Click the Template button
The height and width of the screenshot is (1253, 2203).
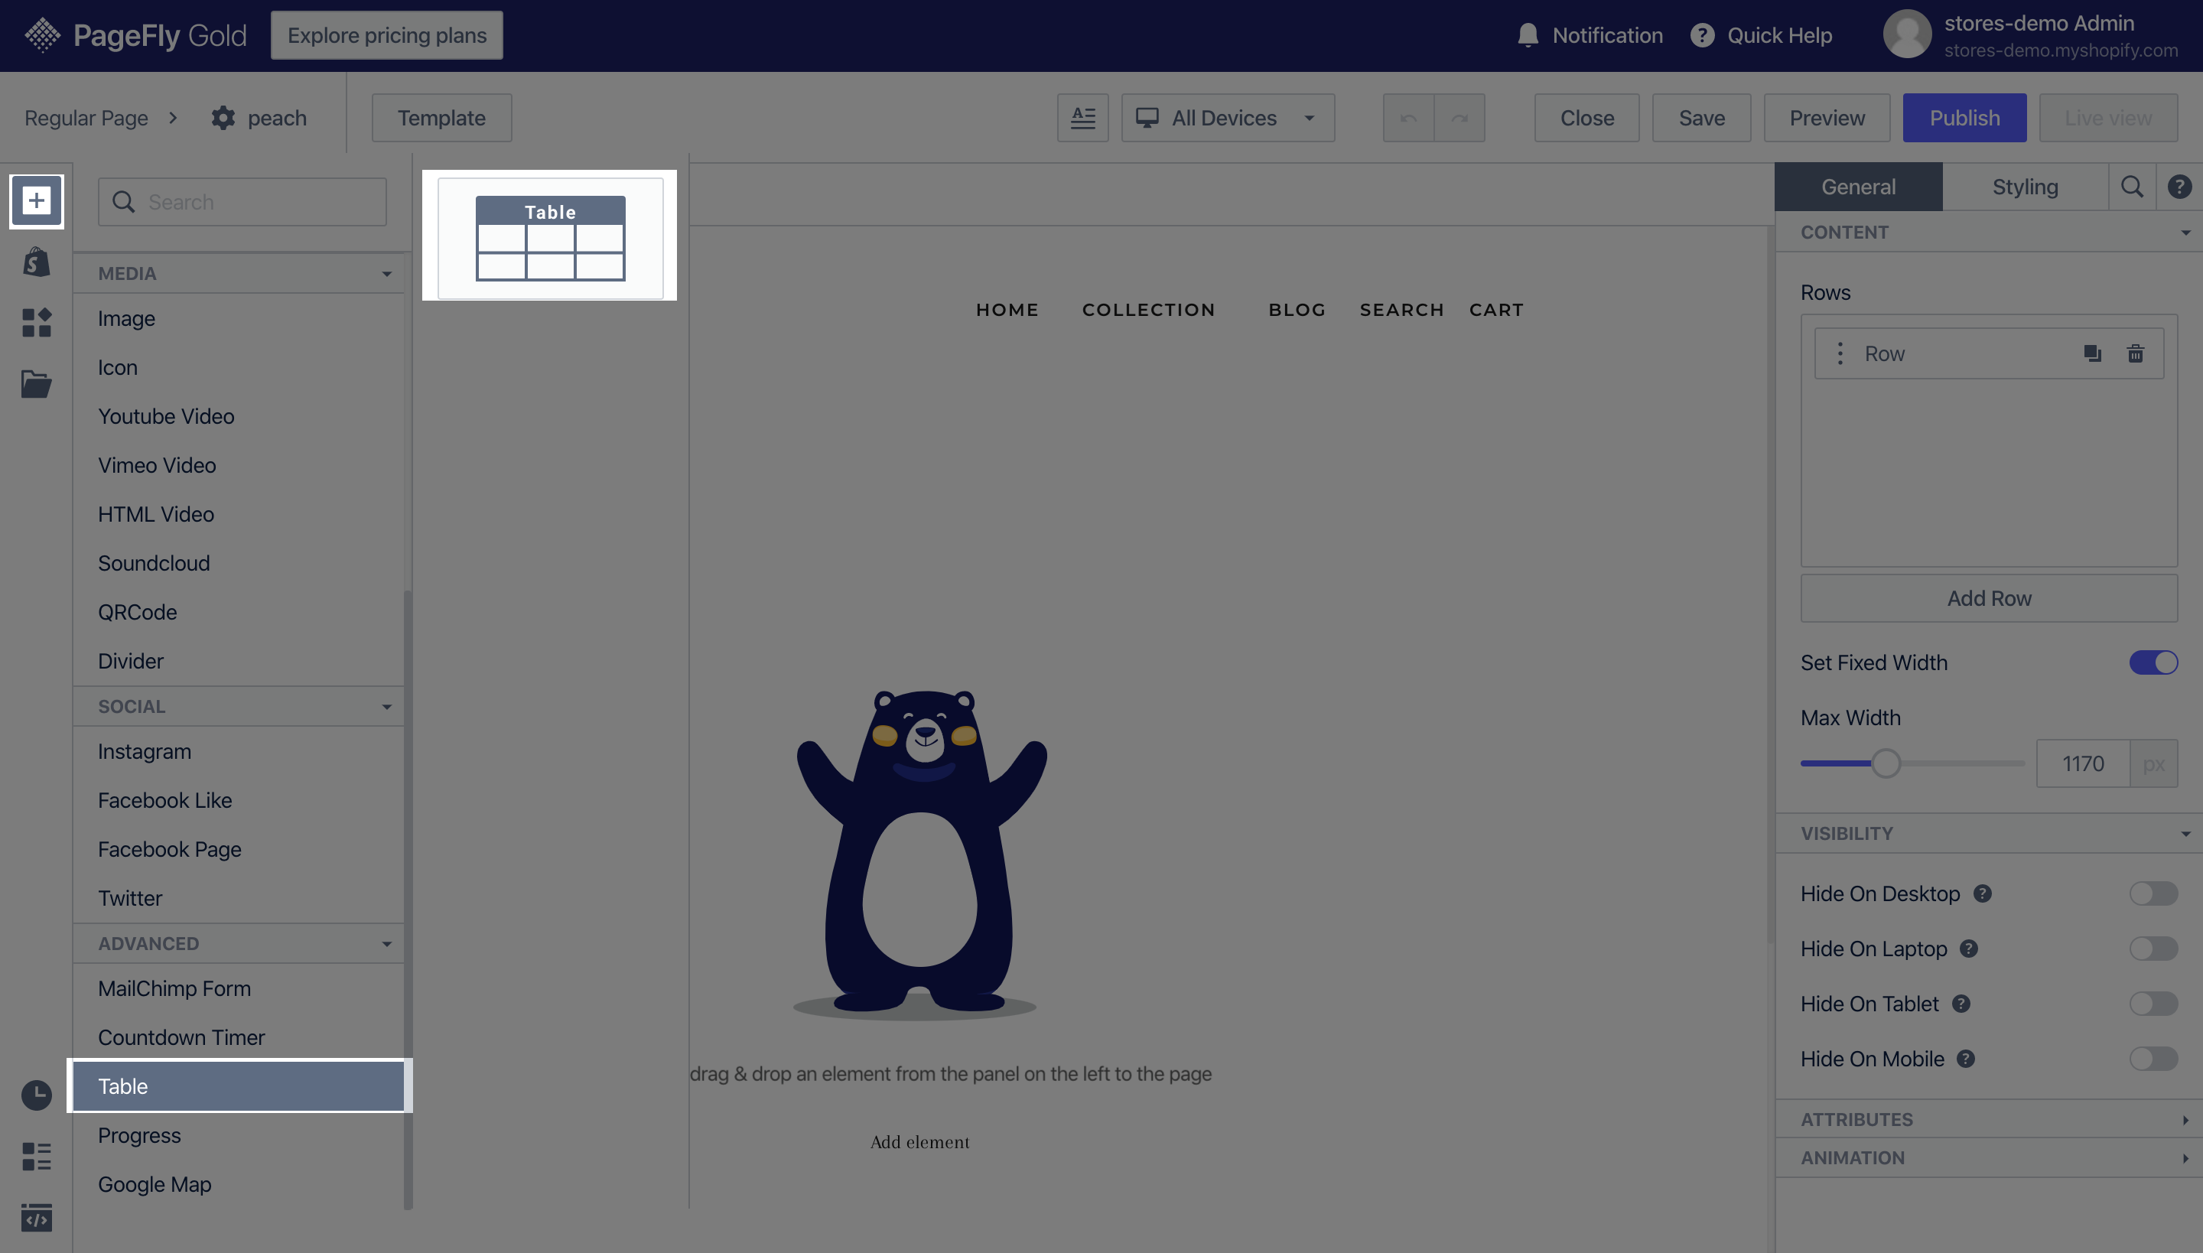(441, 118)
